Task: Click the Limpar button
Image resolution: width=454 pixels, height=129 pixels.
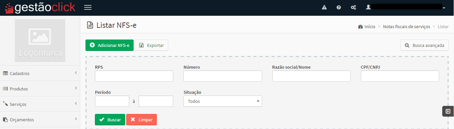Action: click(141, 120)
